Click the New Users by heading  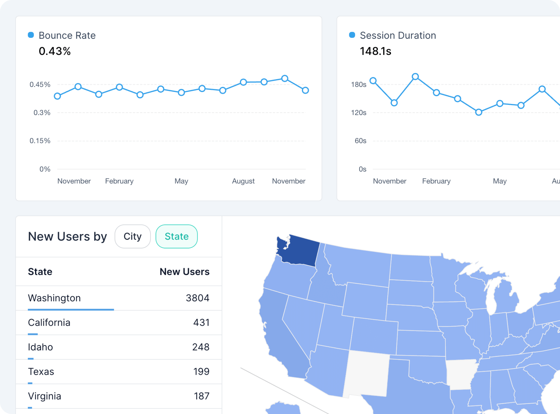coord(68,237)
